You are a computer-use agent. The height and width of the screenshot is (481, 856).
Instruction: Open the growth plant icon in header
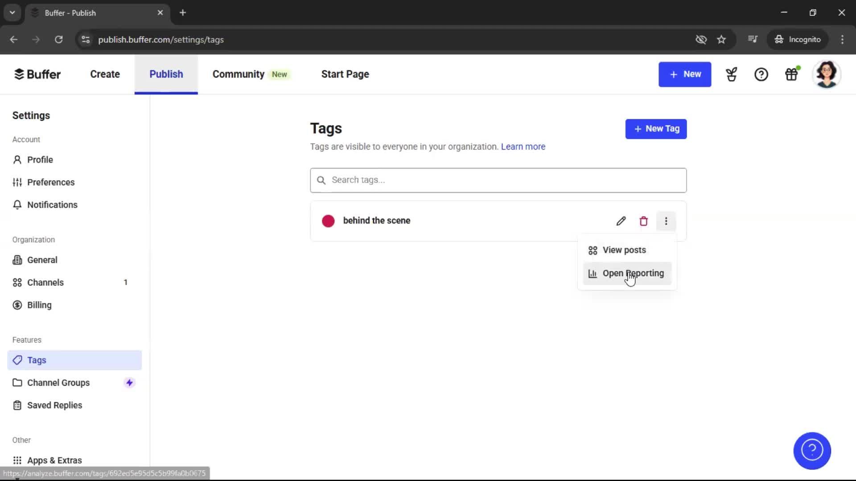click(731, 74)
